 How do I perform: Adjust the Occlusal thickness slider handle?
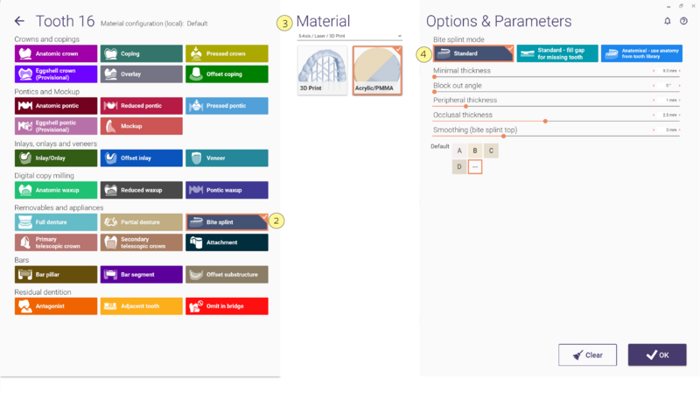click(x=545, y=122)
